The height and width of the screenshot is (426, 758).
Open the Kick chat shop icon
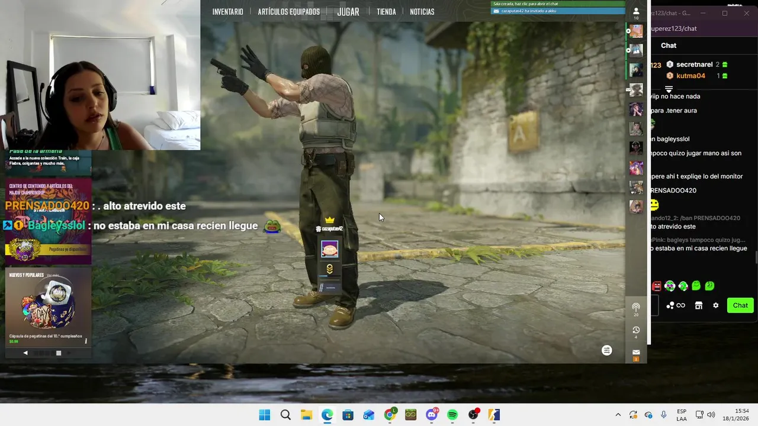[x=699, y=305]
